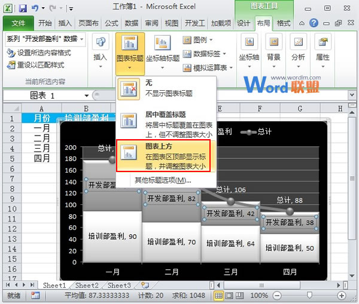This screenshot has height=304, width=359.
Task: Switch to the 设计 design tab
Action: (244, 23)
